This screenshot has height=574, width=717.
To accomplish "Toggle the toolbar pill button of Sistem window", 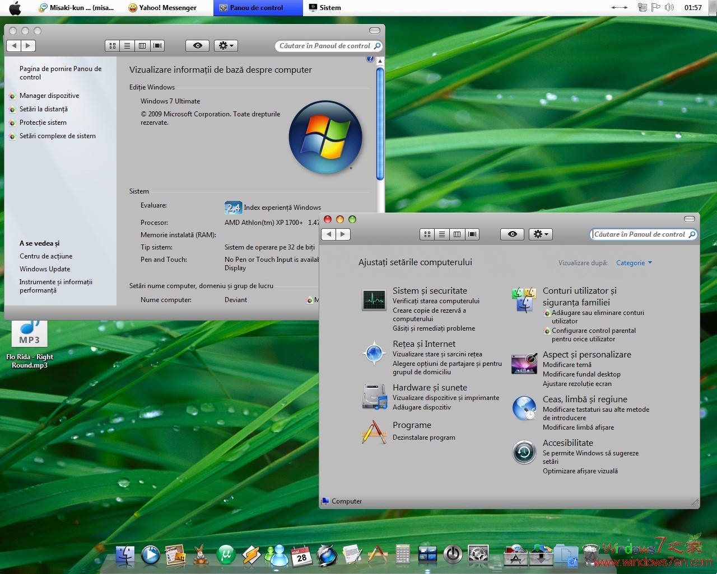I will click(375, 30).
